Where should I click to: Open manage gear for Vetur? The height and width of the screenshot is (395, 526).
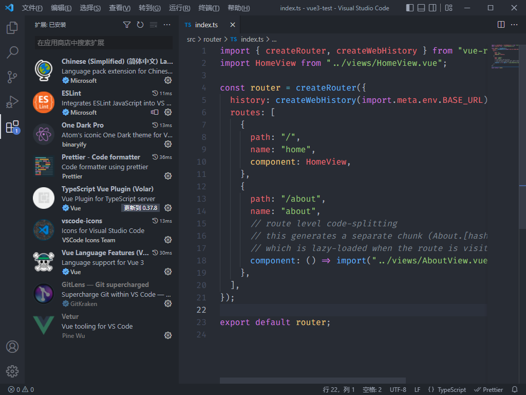coord(168,335)
